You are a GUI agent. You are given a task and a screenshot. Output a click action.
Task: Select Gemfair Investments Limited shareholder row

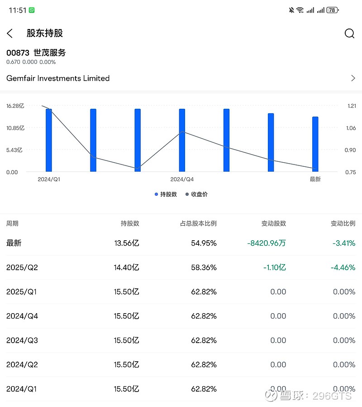pyautogui.click(x=181, y=78)
